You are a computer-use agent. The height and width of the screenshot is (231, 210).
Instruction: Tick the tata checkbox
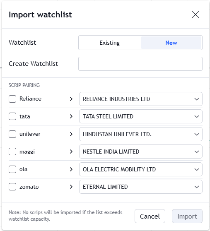tap(12, 116)
